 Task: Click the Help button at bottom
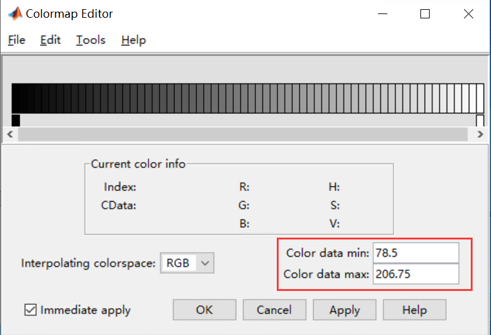pyautogui.click(x=415, y=310)
